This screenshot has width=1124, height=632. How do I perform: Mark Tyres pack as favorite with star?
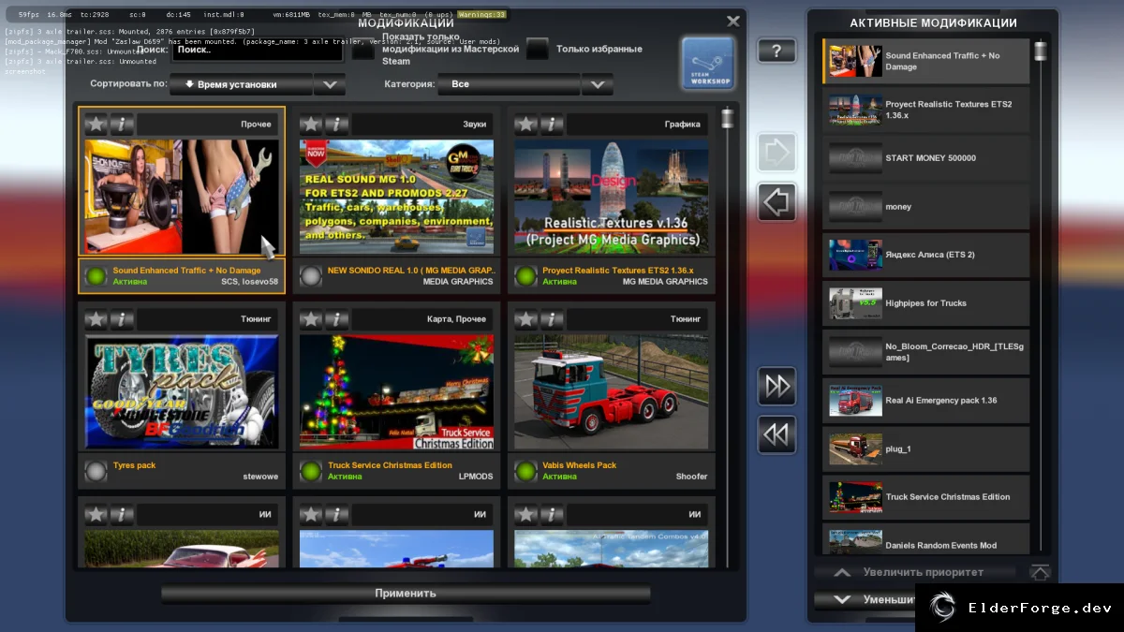point(96,319)
